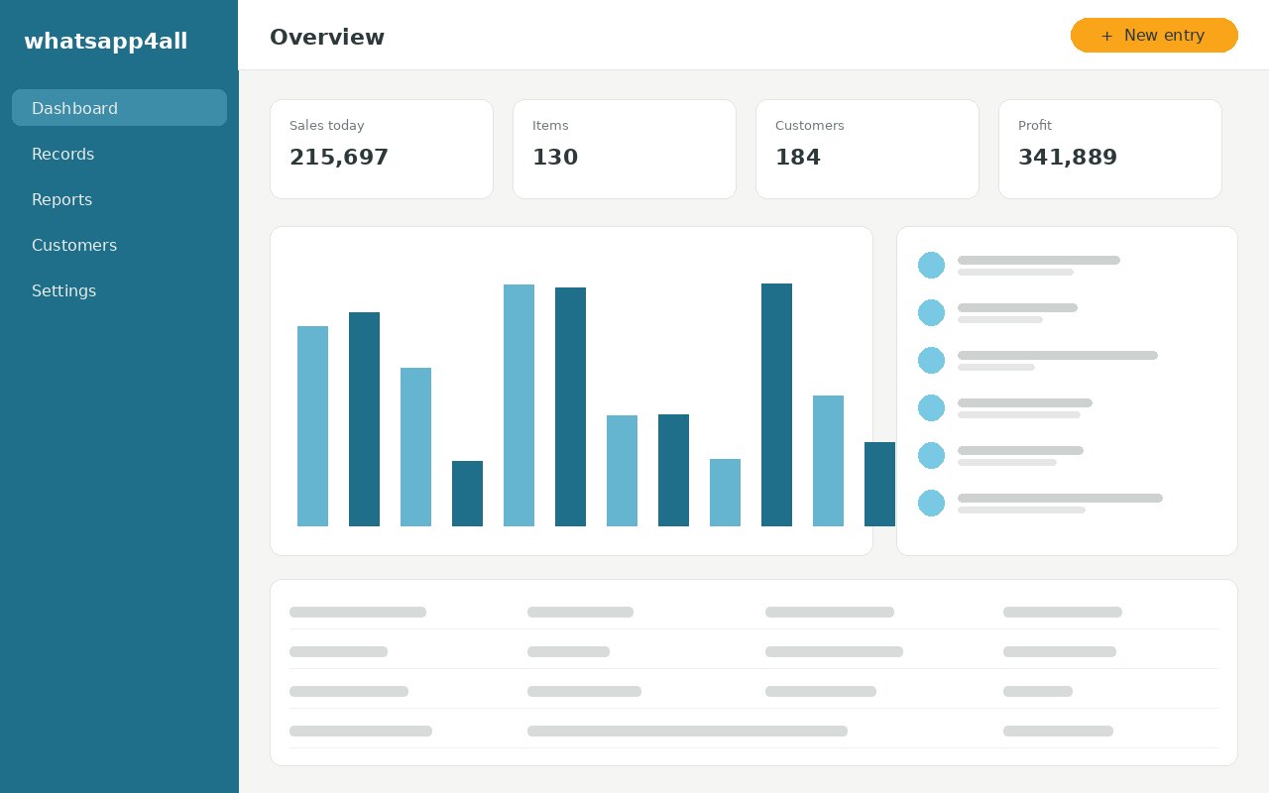Click the Overview page heading
The image size is (1269, 793).
pyautogui.click(x=327, y=38)
